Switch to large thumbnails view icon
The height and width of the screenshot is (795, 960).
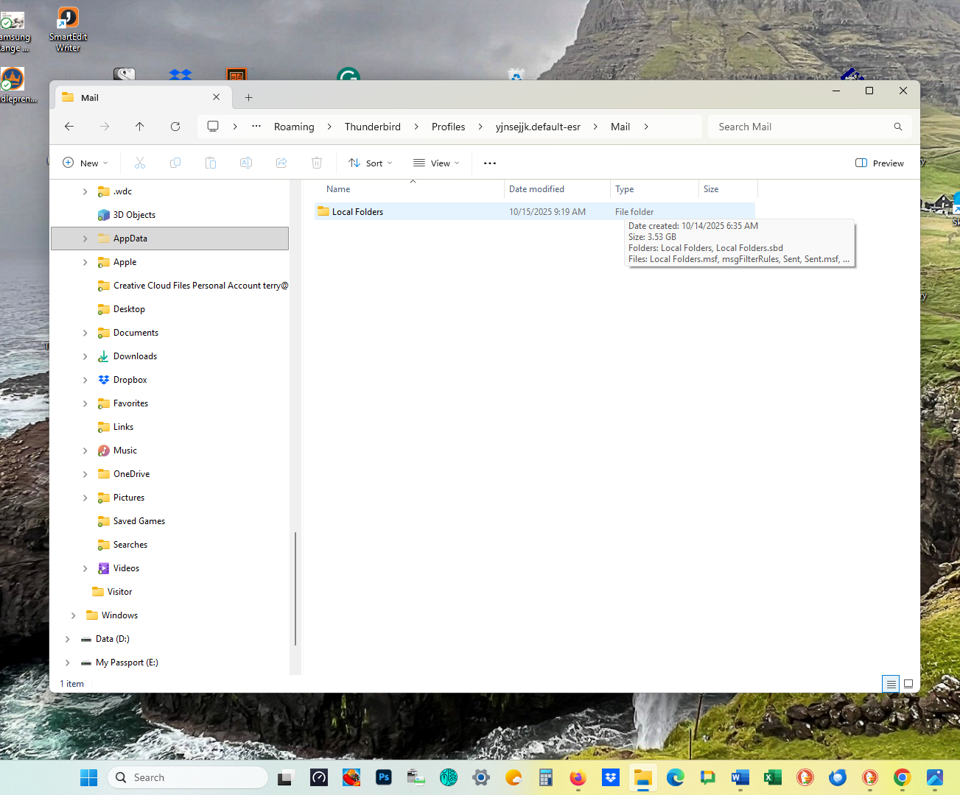point(908,684)
